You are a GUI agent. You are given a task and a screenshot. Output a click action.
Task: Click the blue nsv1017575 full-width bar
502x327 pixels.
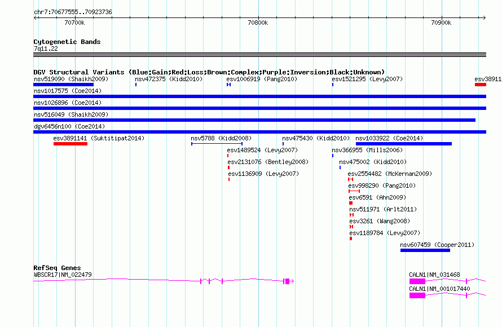tap(259, 96)
